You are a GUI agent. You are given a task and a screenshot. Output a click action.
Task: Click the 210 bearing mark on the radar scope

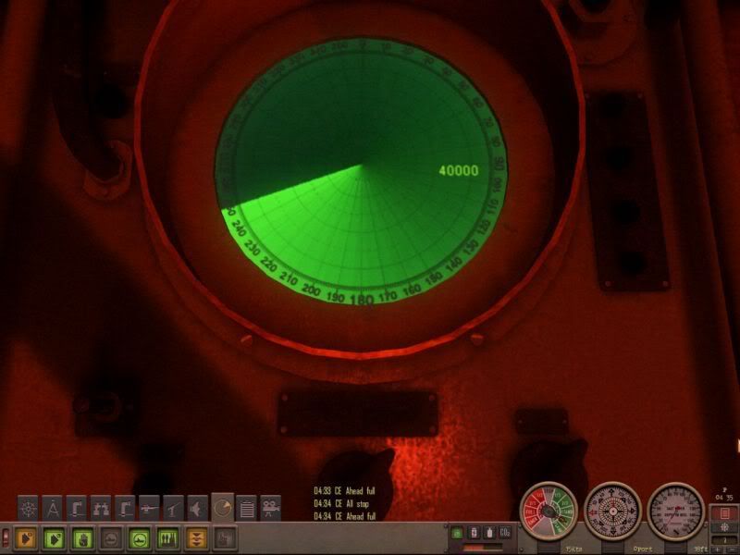click(288, 279)
